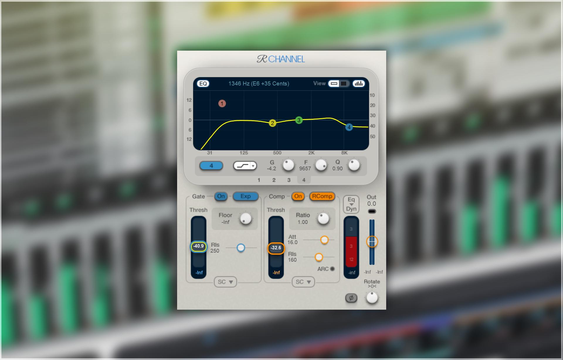
Task: Click the frequency value 9657
Action: coord(305,169)
